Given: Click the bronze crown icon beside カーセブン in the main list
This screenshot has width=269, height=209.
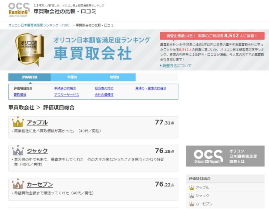Looking at the screenshot, I should [18, 184].
